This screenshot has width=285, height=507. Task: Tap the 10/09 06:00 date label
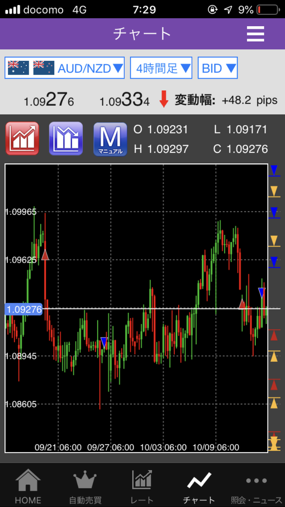216,448
